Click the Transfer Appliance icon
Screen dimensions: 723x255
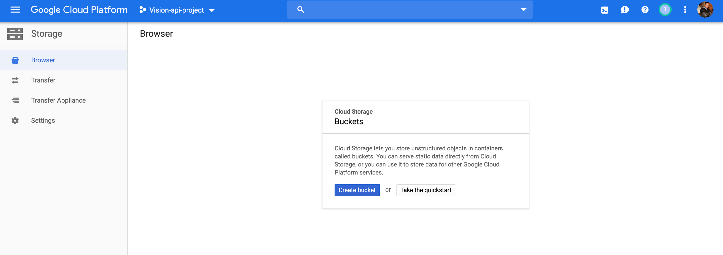coord(15,100)
